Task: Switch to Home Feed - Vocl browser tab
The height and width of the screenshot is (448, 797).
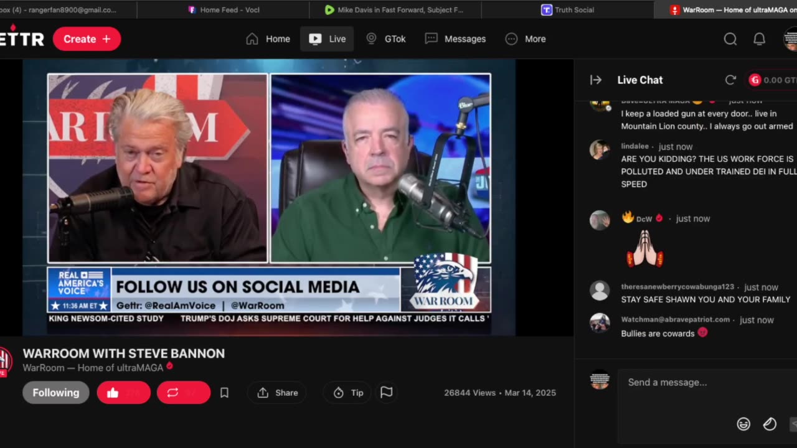Action: 224,10
